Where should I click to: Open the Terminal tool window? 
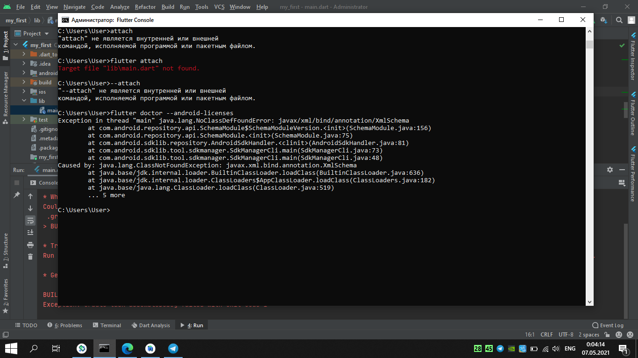[x=107, y=325]
